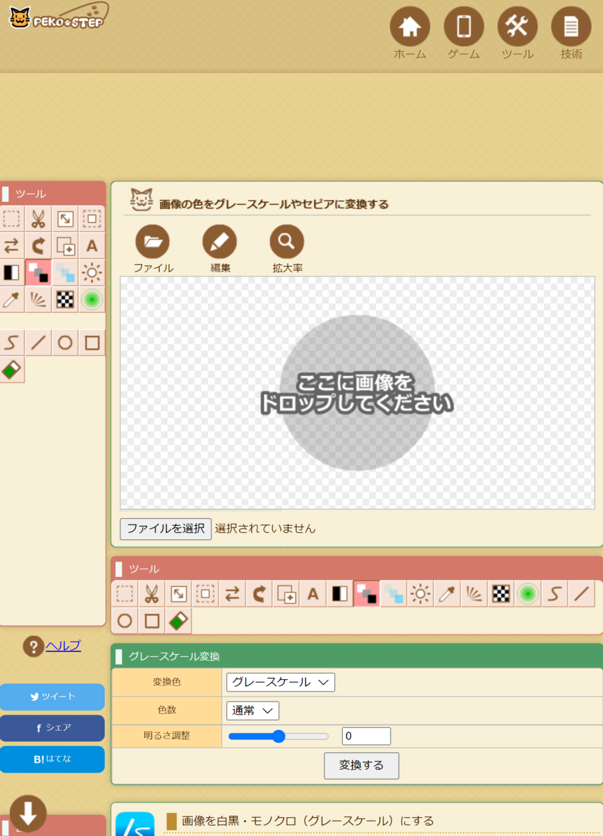Click the はてな bookmark button
Image resolution: width=603 pixels, height=836 pixels.
click(x=52, y=759)
